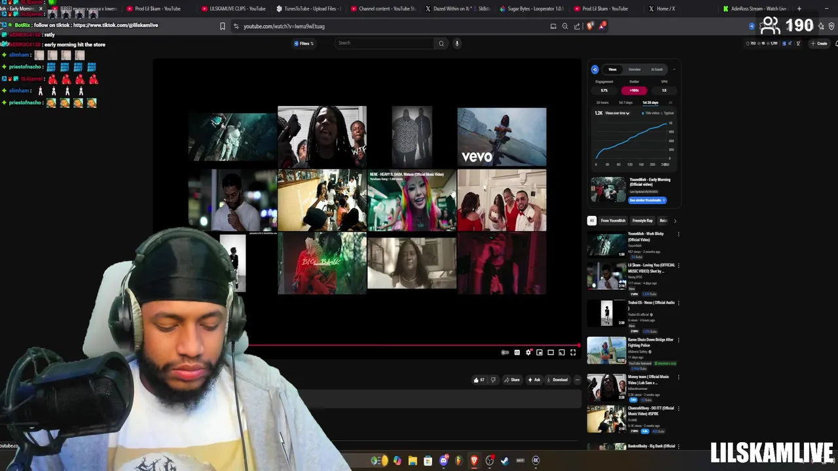Select the From YounnMoh filter chip

pos(613,220)
